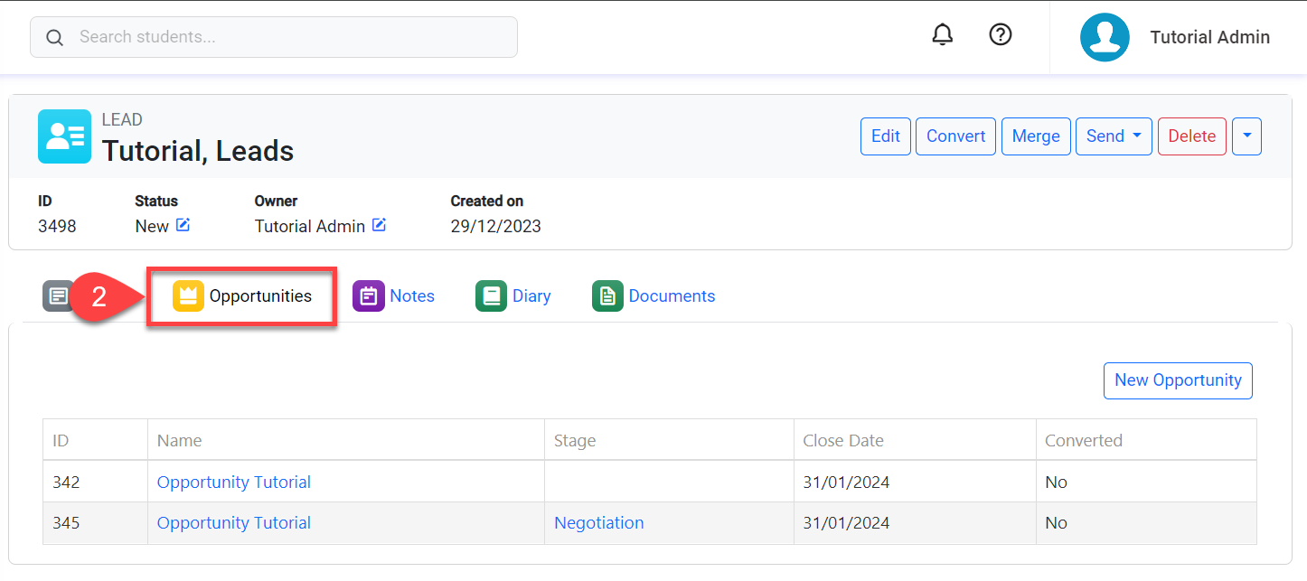Click the gray details tab icon
The width and height of the screenshot is (1307, 581).
[57, 296]
